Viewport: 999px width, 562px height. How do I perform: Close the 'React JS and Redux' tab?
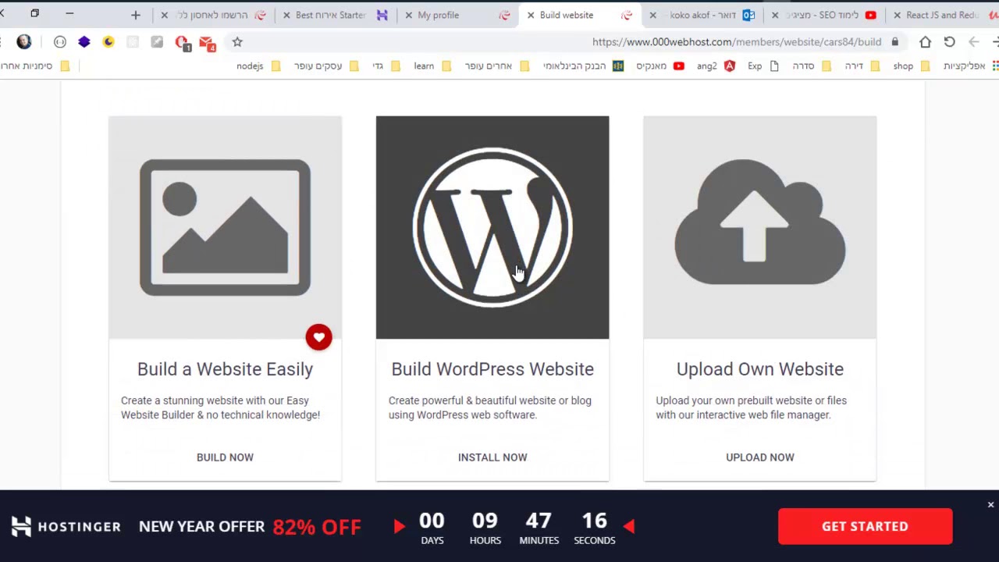tap(897, 15)
